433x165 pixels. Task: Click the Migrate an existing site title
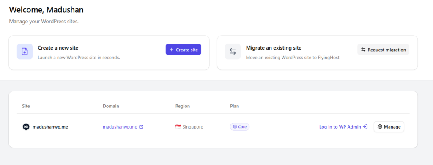[x=274, y=48]
